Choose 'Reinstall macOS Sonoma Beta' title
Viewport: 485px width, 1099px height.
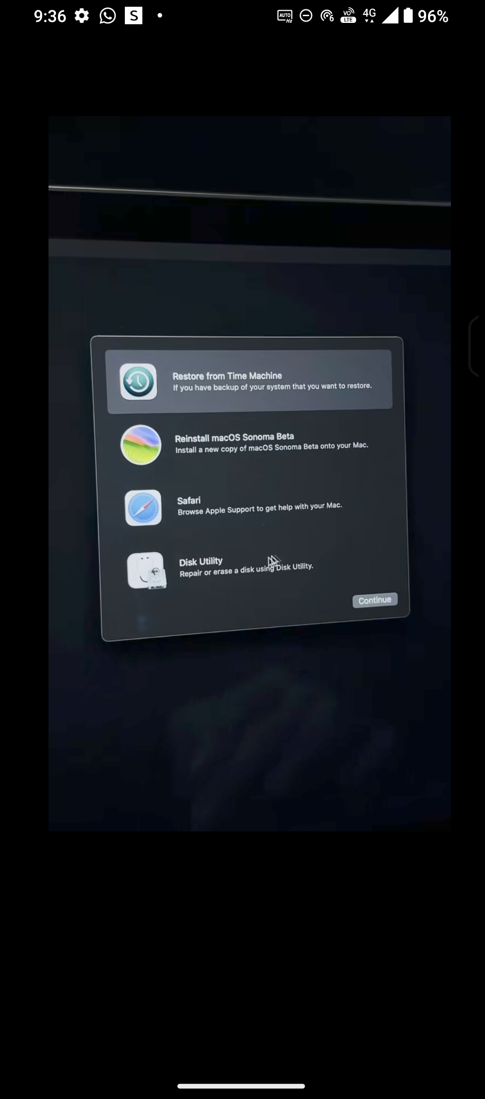(x=234, y=437)
